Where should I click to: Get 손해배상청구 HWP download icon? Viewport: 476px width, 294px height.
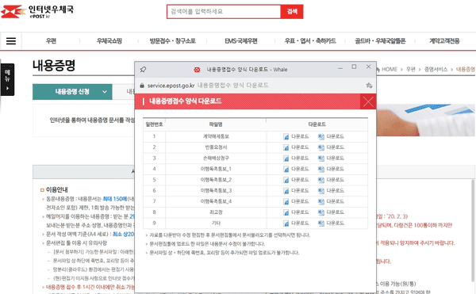tap(286, 158)
